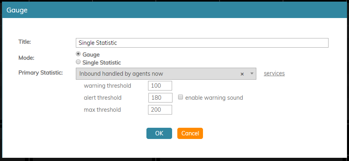Click into the Title text field

pyautogui.click(x=202, y=43)
